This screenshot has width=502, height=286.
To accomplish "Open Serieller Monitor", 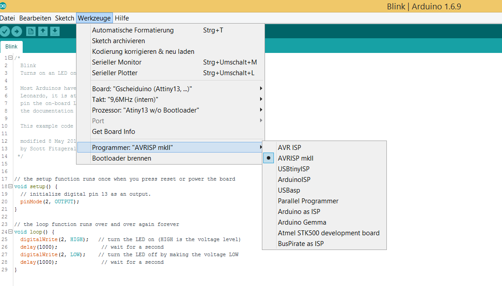I will [170, 62].
